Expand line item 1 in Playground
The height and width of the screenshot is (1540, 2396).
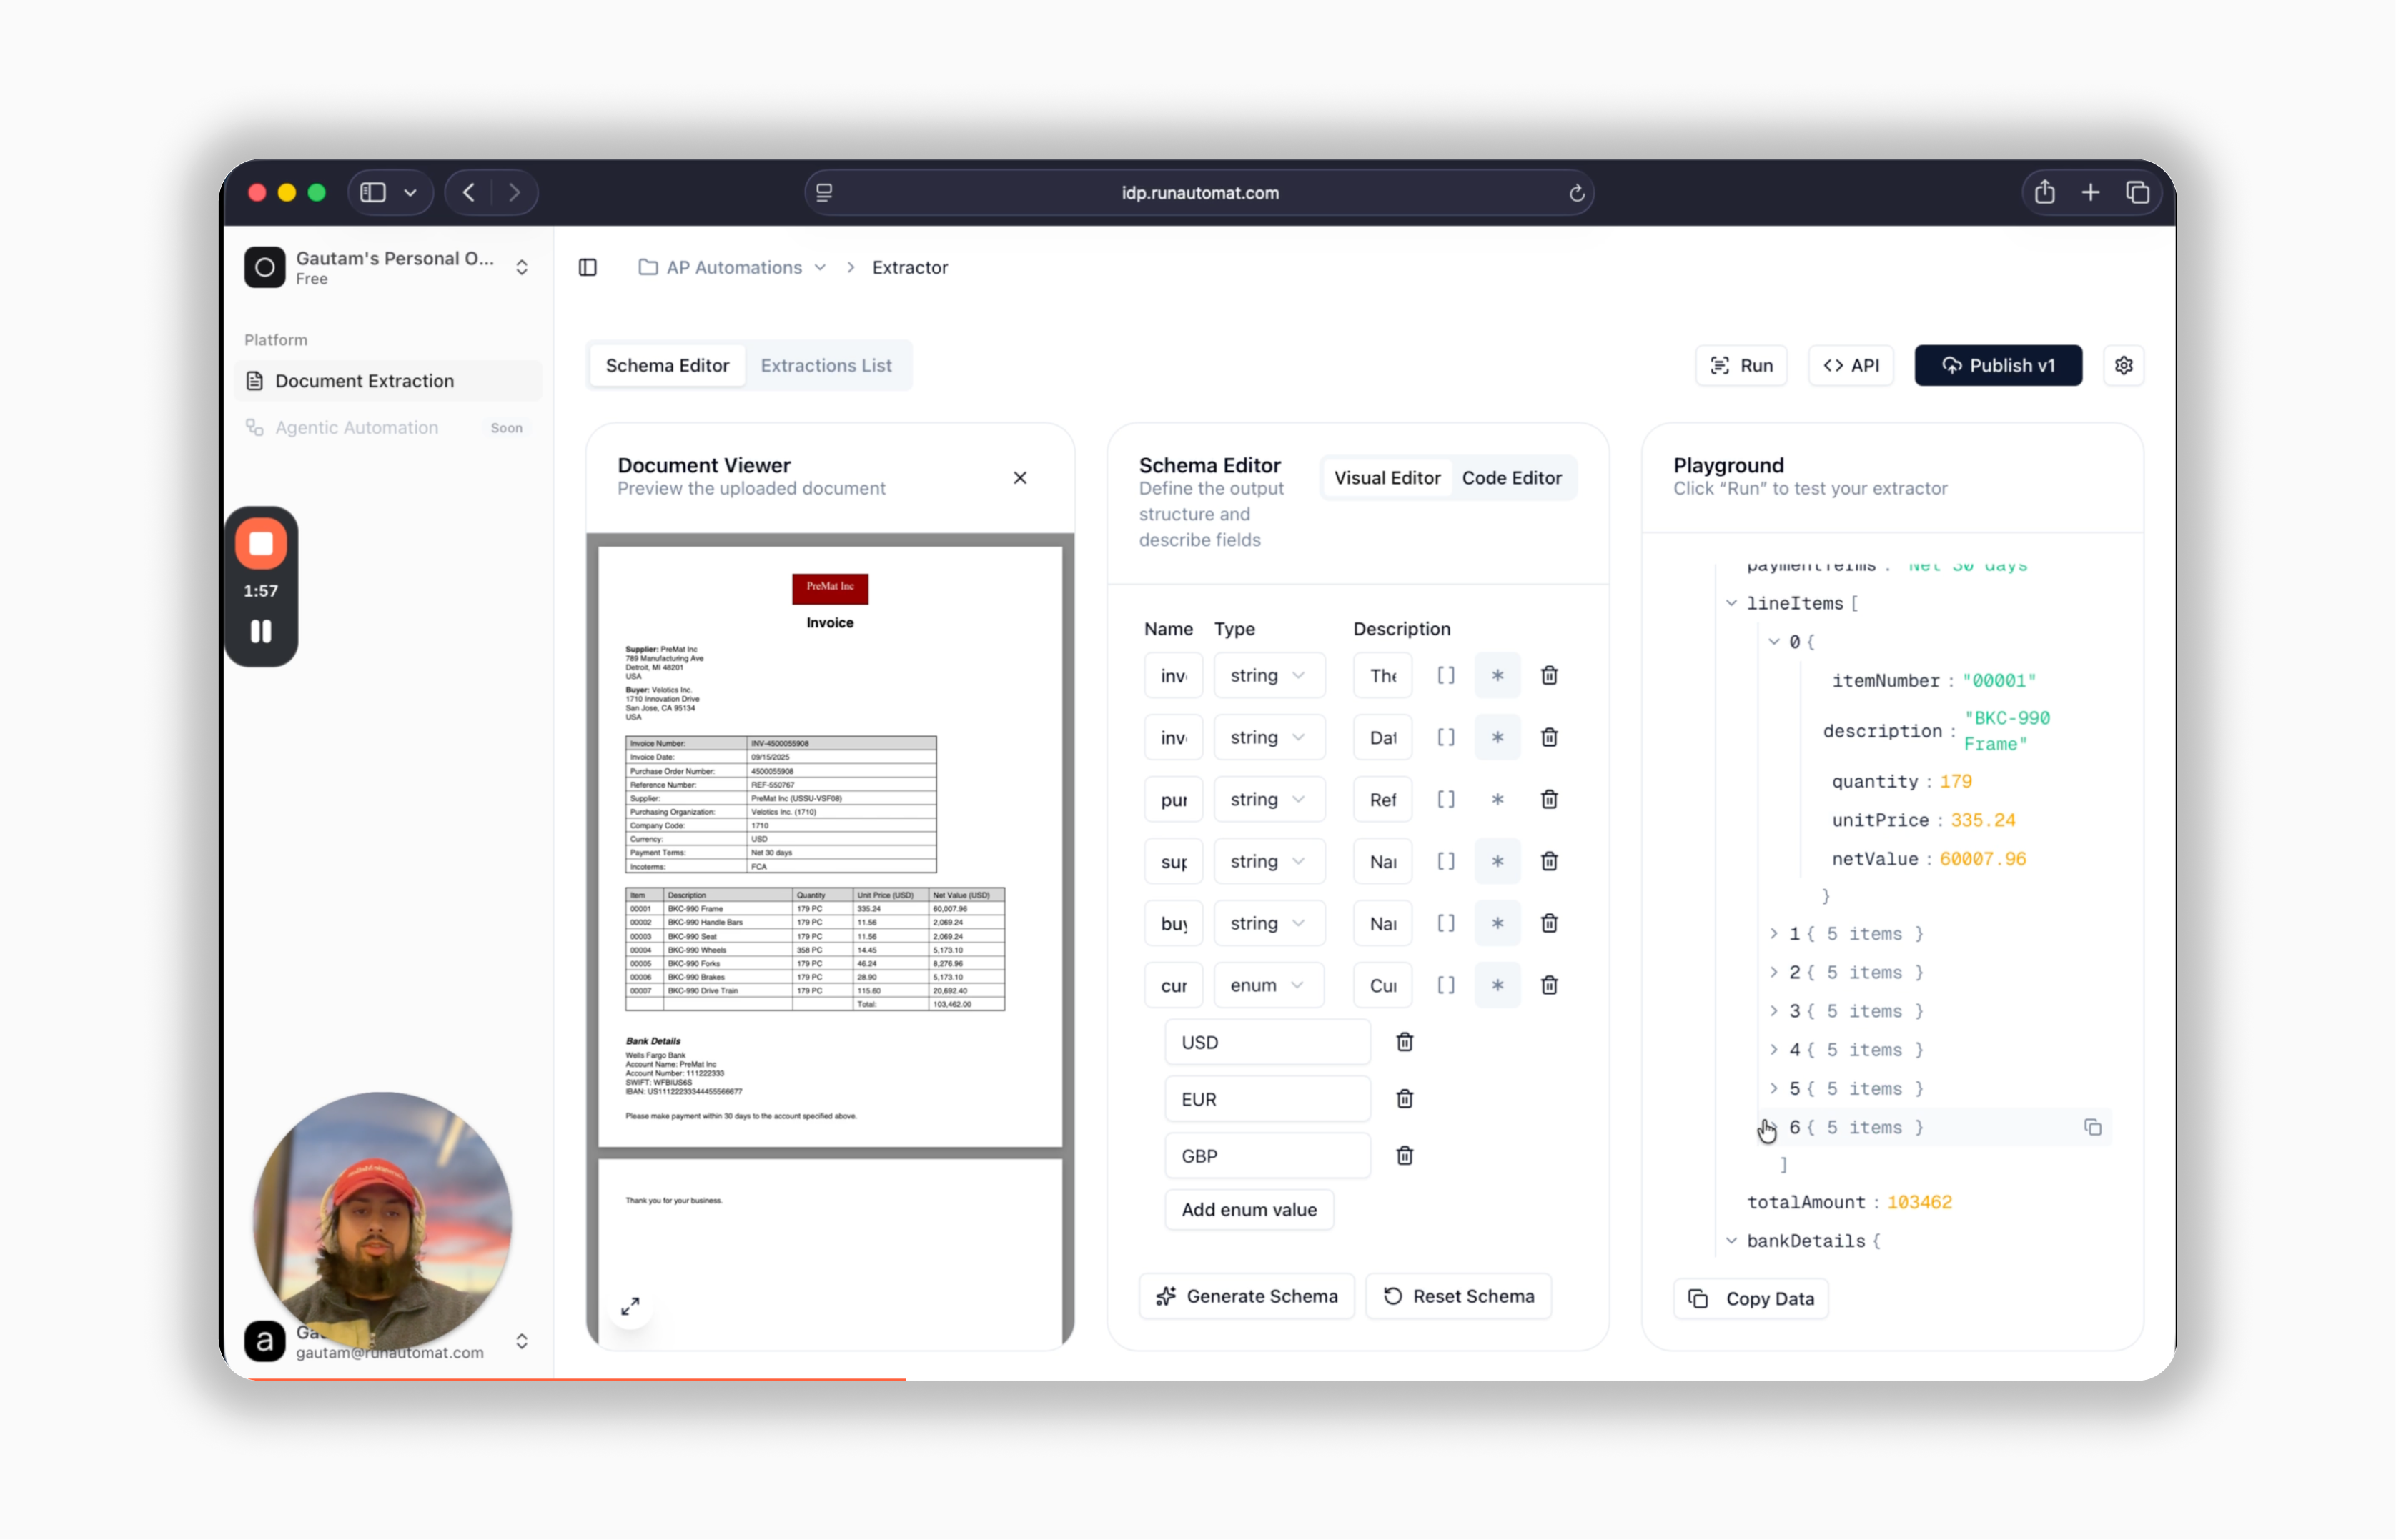(1773, 933)
